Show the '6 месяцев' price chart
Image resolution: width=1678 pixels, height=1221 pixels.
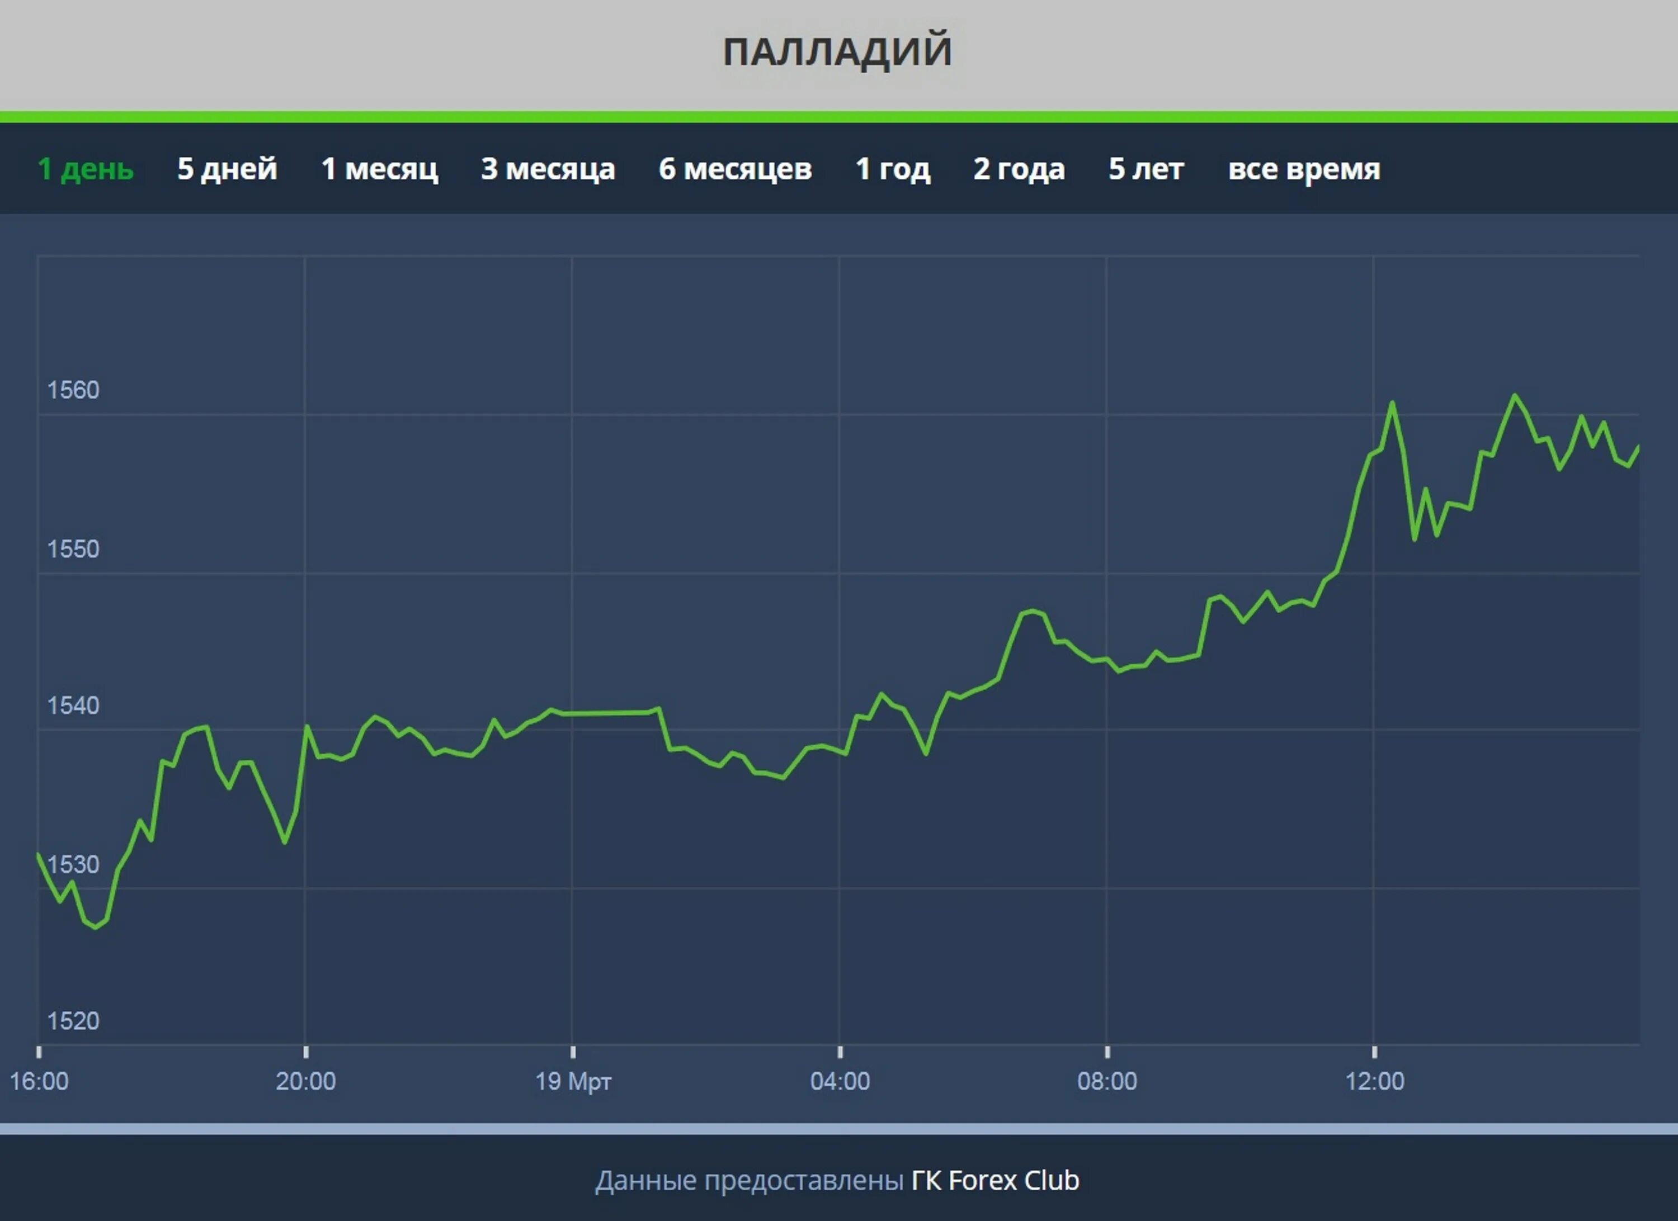pos(736,169)
